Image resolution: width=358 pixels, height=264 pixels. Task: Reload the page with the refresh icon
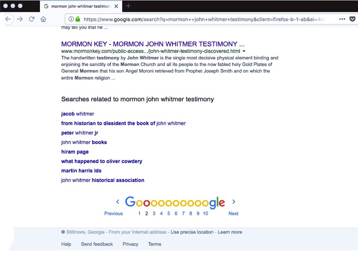click(x=32, y=19)
